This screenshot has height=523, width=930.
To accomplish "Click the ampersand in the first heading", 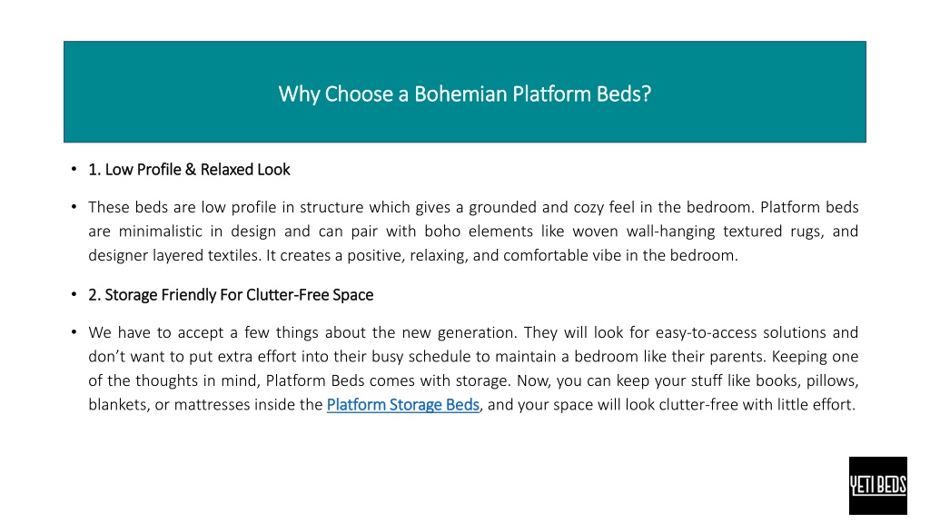I will pos(191,170).
